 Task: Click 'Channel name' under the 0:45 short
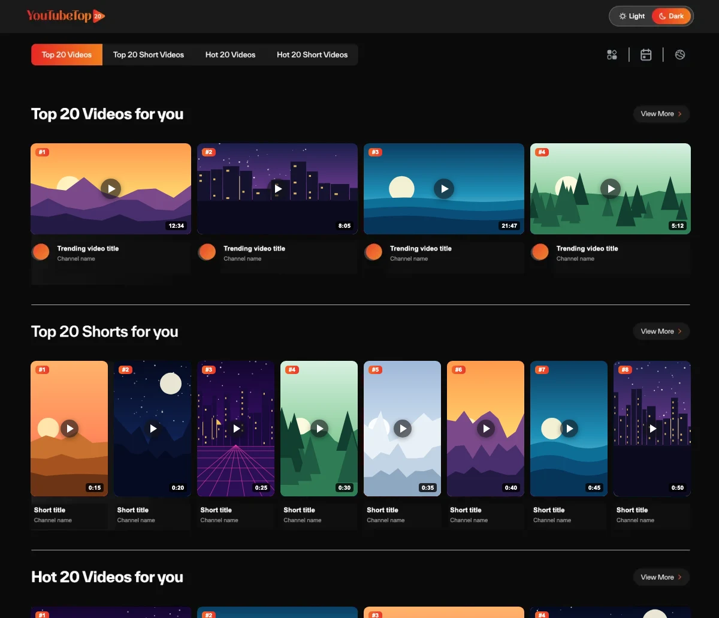pyautogui.click(x=552, y=520)
